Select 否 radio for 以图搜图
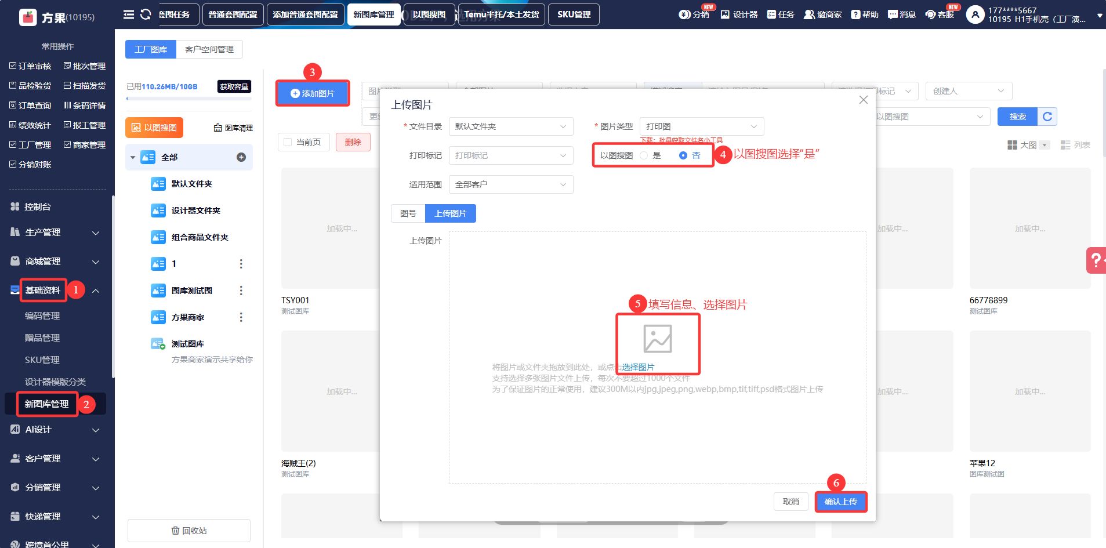The height and width of the screenshot is (548, 1106). 683,155
